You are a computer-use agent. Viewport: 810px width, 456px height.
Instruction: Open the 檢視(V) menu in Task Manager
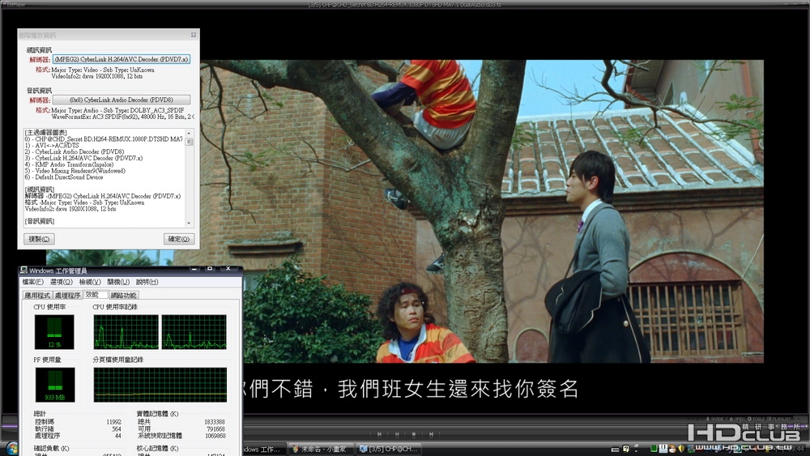[90, 282]
